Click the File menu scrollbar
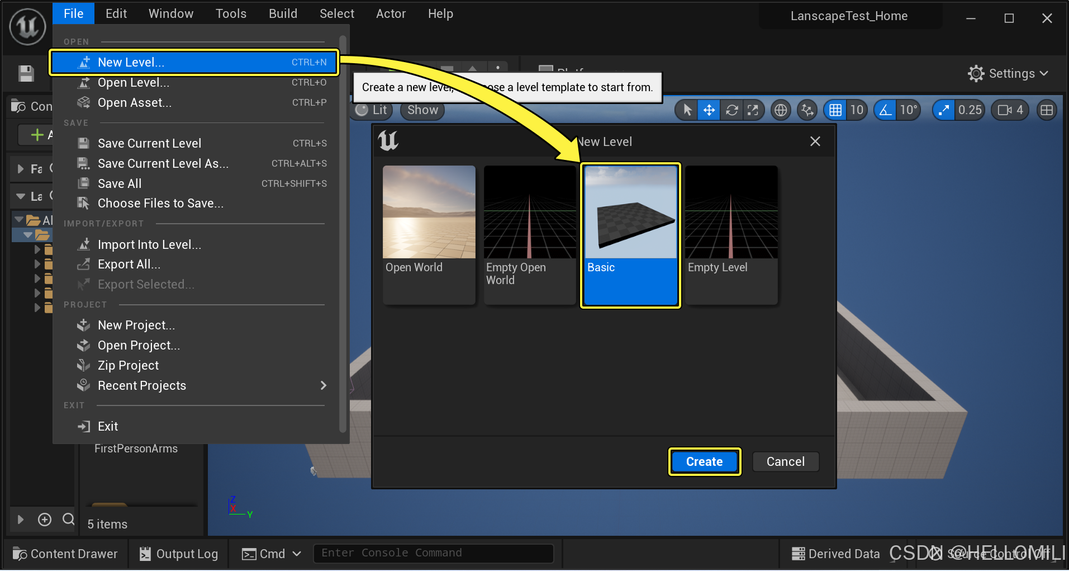Screen dimensions: 1069x571 coord(343,235)
